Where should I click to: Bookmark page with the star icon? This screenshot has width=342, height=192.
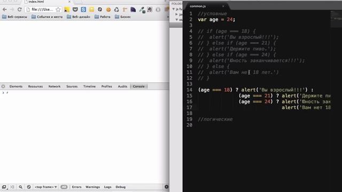[58, 10]
